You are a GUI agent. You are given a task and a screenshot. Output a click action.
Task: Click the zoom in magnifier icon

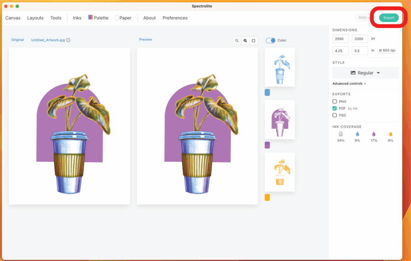coord(245,41)
